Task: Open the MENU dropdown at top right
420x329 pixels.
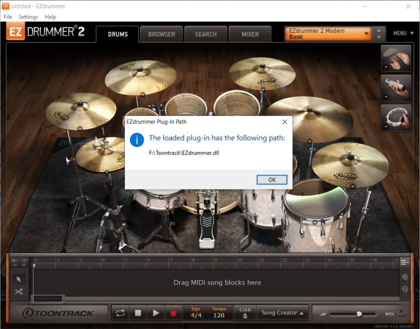Action: 402,33
